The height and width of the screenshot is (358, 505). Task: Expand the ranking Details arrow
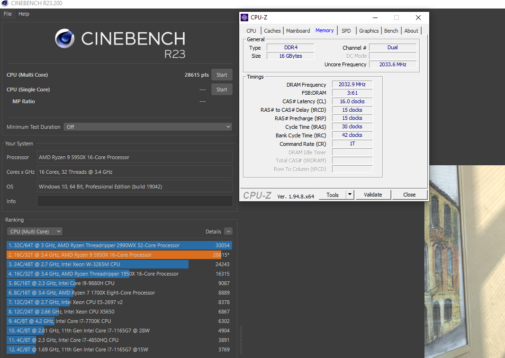[x=228, y=232]
